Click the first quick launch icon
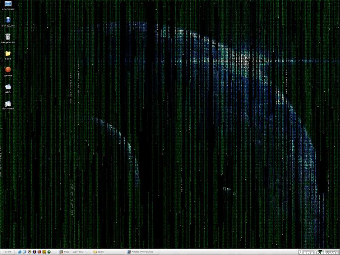This screenshot has width=340, height=255. (x=20, y=252)
